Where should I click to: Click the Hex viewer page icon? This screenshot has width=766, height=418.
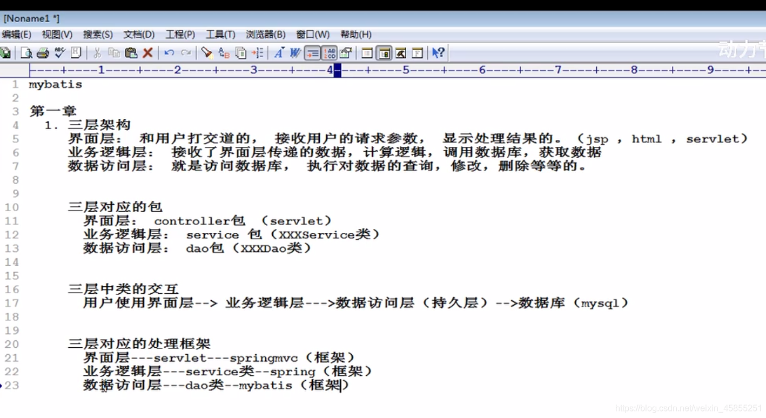76,53
